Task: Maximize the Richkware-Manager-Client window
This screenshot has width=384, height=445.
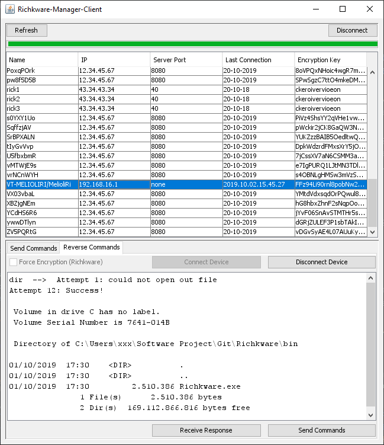Action: pos(343,9)
